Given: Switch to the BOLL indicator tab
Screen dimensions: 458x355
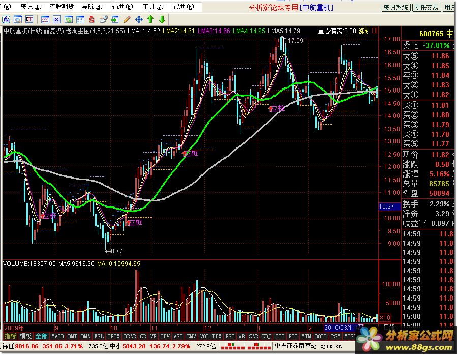Looking at the screenshot, I should coord(321,336).
